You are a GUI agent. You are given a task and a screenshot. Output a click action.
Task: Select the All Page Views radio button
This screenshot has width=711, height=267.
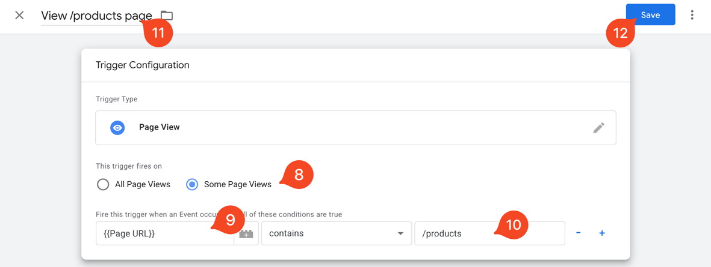[x=103, y=184]
